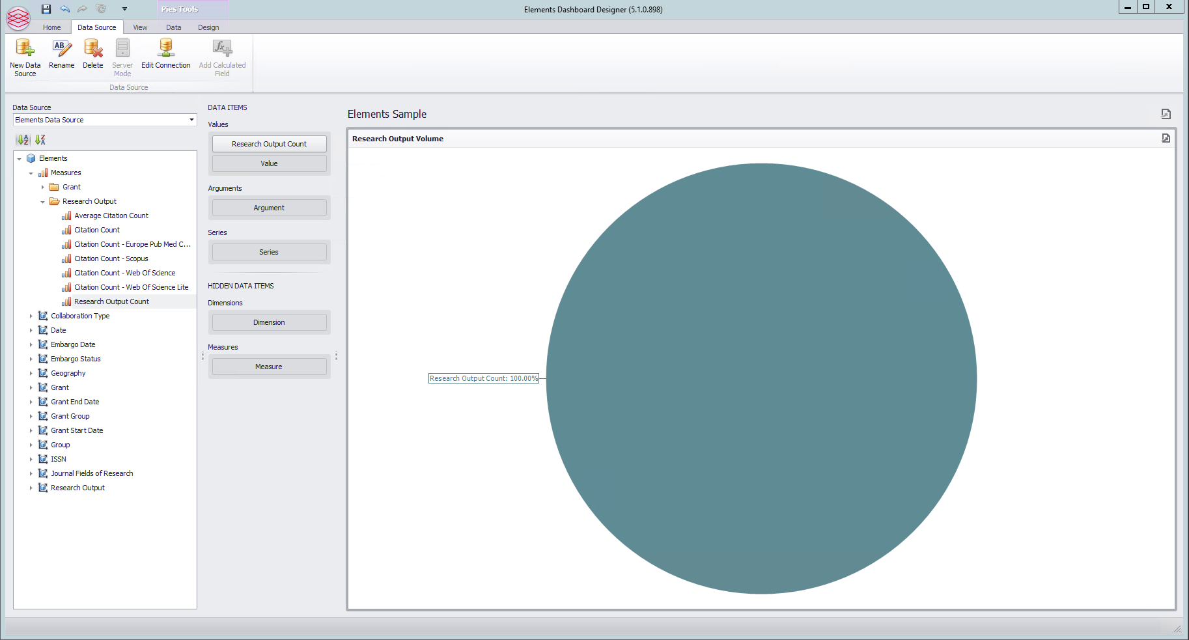Image resolution: width=1189 pixels, height=640 pixels.
Task: Click the Rename data source icon
Action: click(x=61, y=49)
